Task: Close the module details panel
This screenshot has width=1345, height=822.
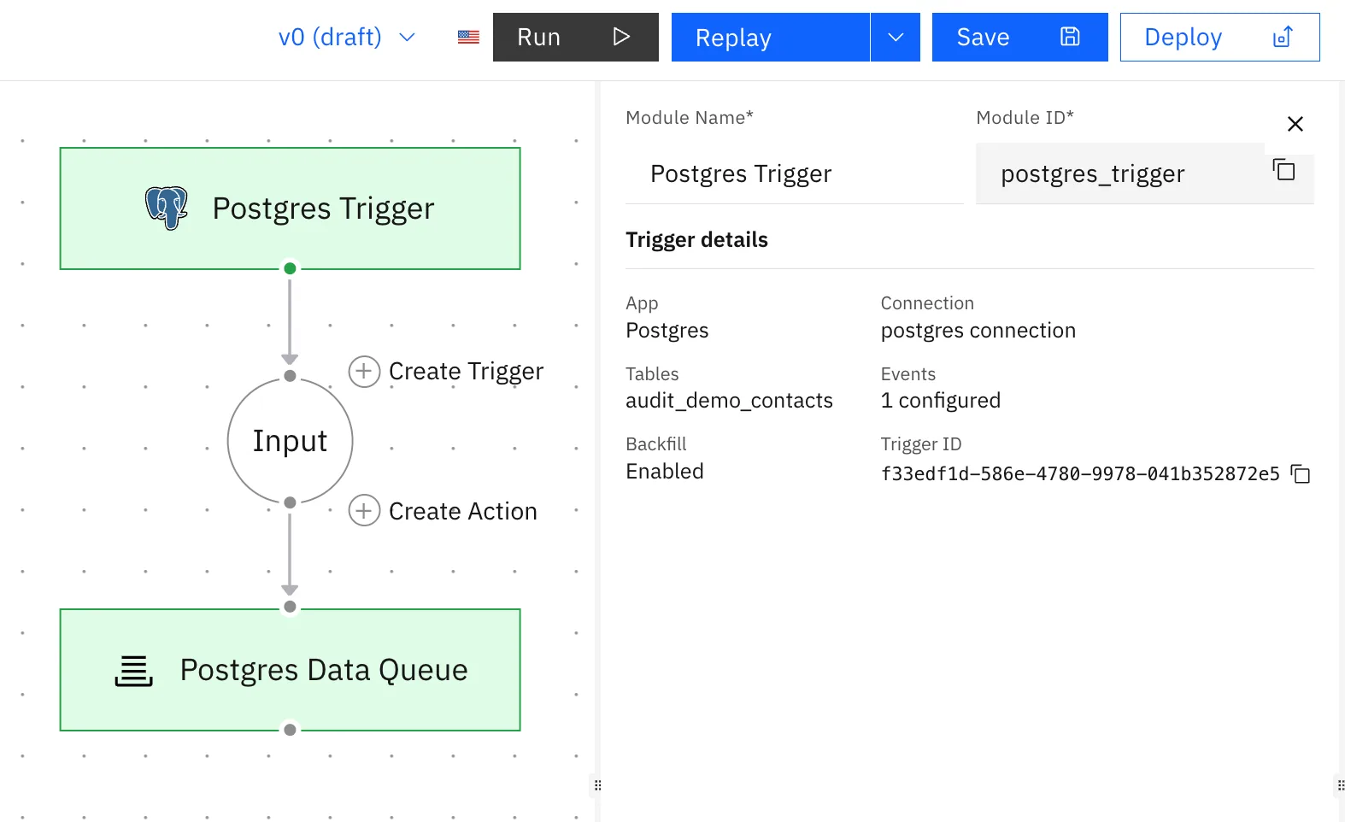Action: coord(1295,124)
